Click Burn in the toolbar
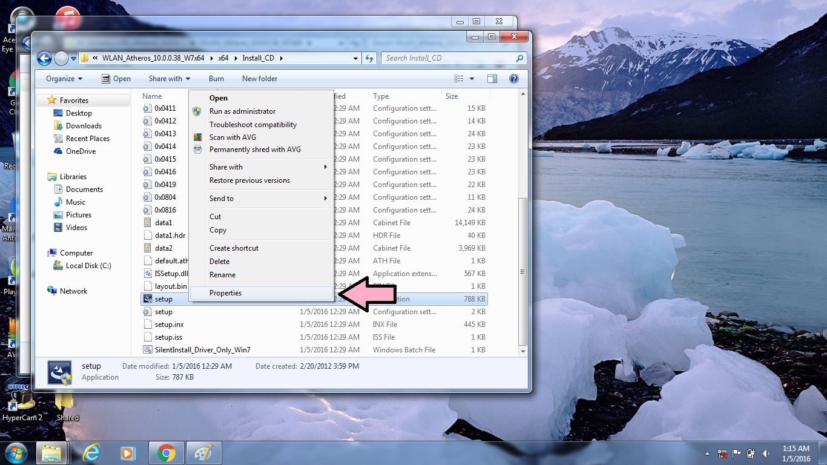 pyautogui.click(x=216, y=79)
